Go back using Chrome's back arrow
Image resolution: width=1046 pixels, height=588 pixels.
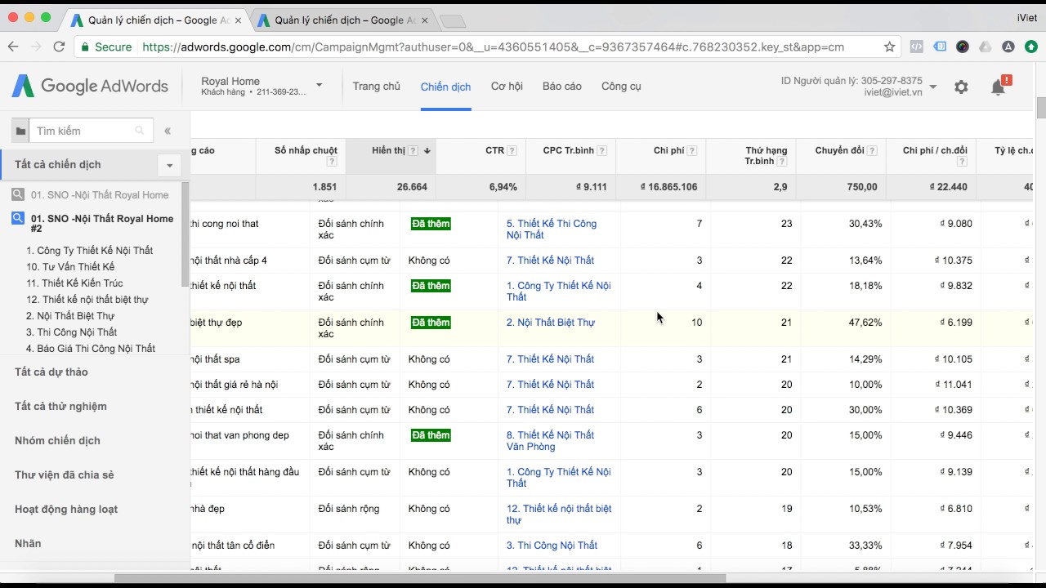click(x=13, y=47)
